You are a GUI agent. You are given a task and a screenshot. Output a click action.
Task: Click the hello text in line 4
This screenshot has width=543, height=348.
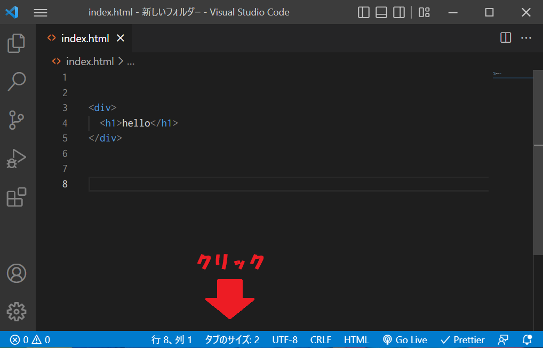click(136, 123)
